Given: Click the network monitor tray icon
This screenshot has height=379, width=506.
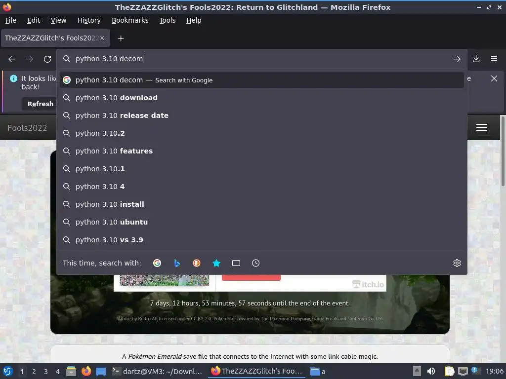Looking at the screenshot, I should point(463,371).
